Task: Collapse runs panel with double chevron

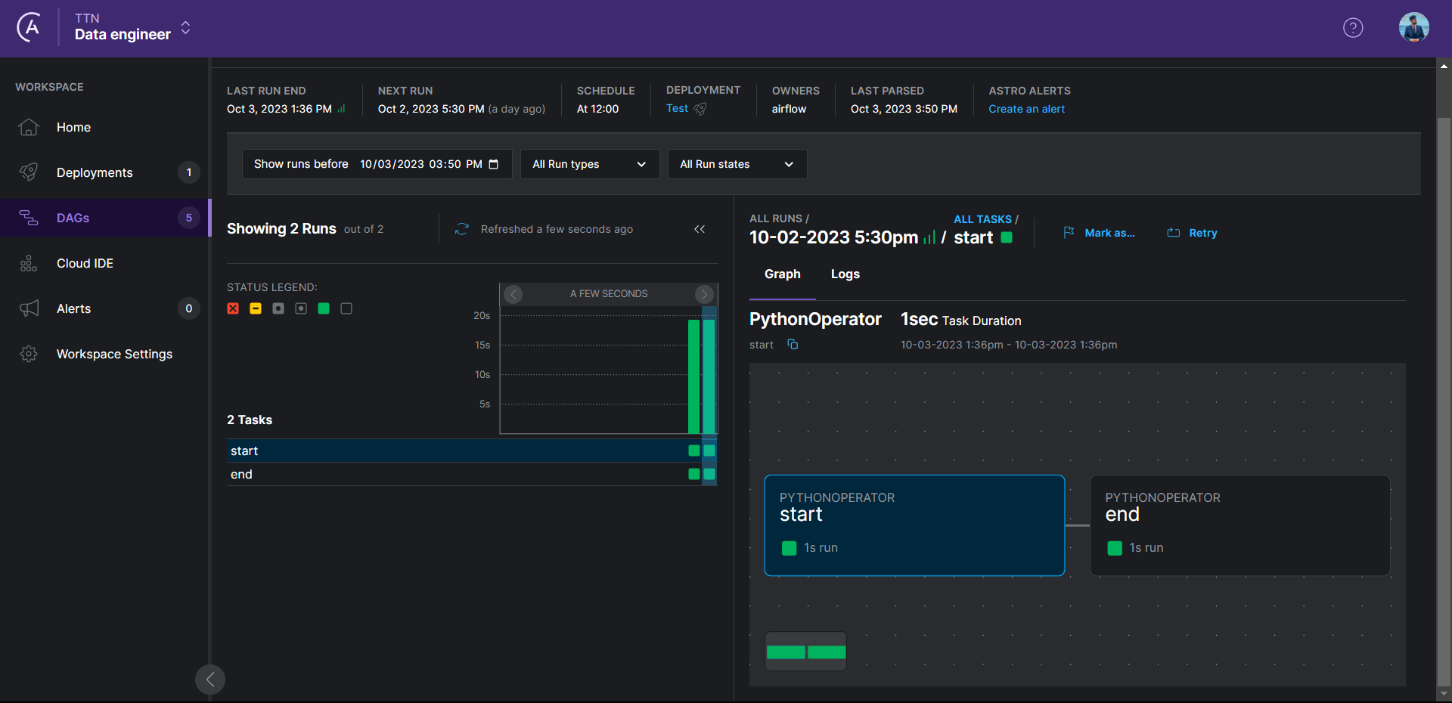Action: 700,229
